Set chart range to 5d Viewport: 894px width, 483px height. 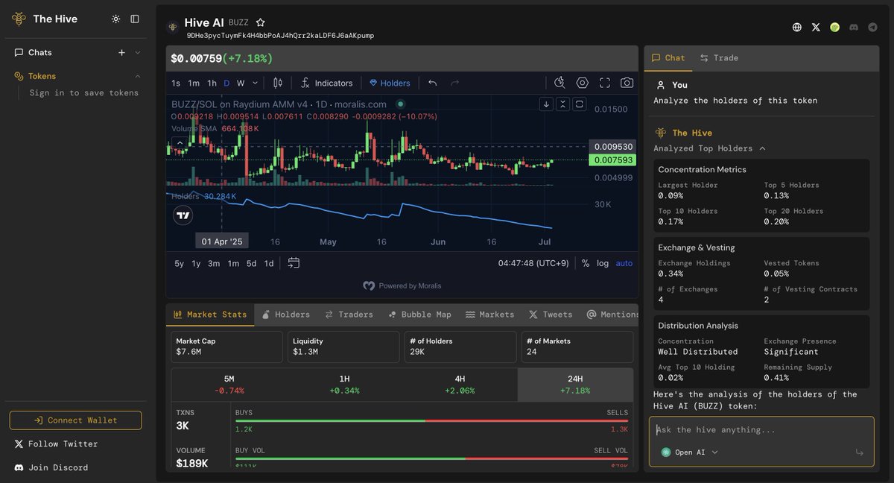[251, 263]
